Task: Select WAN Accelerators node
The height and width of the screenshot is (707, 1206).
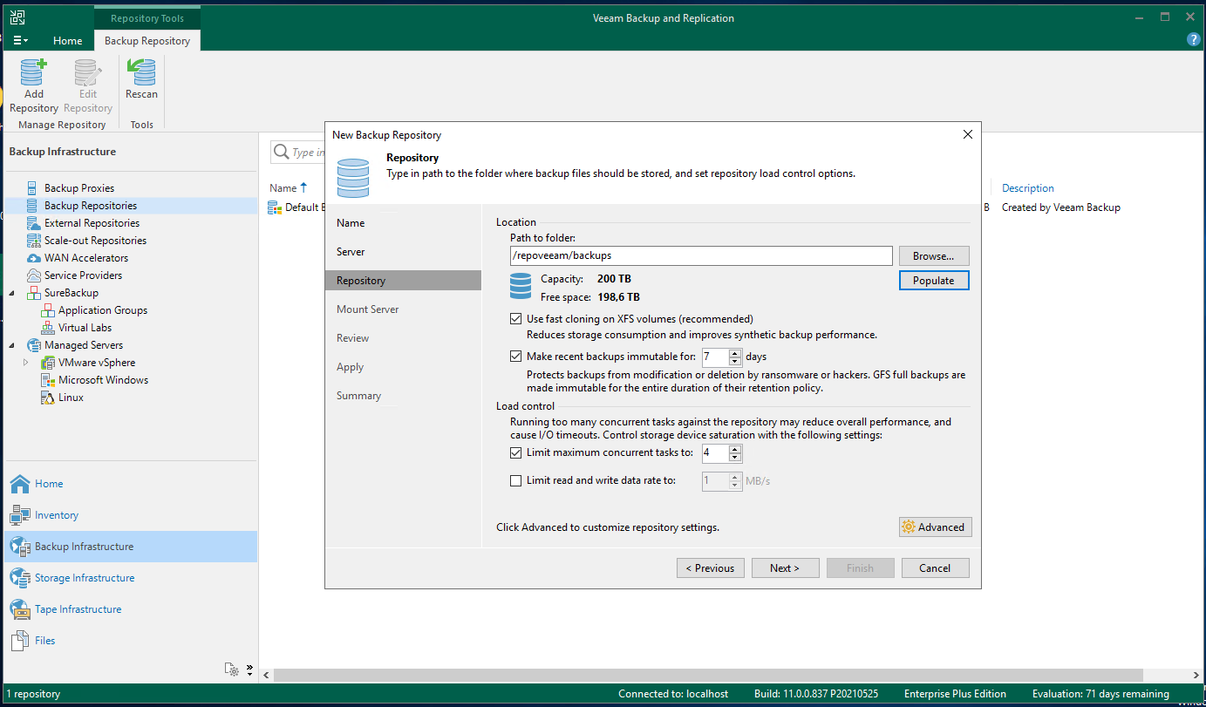Action: point(86,257)
